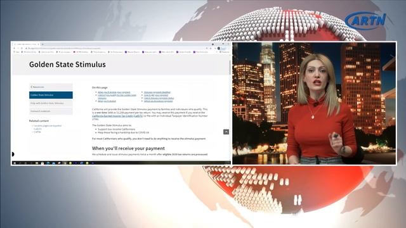Open CalFile related content link

37,132
